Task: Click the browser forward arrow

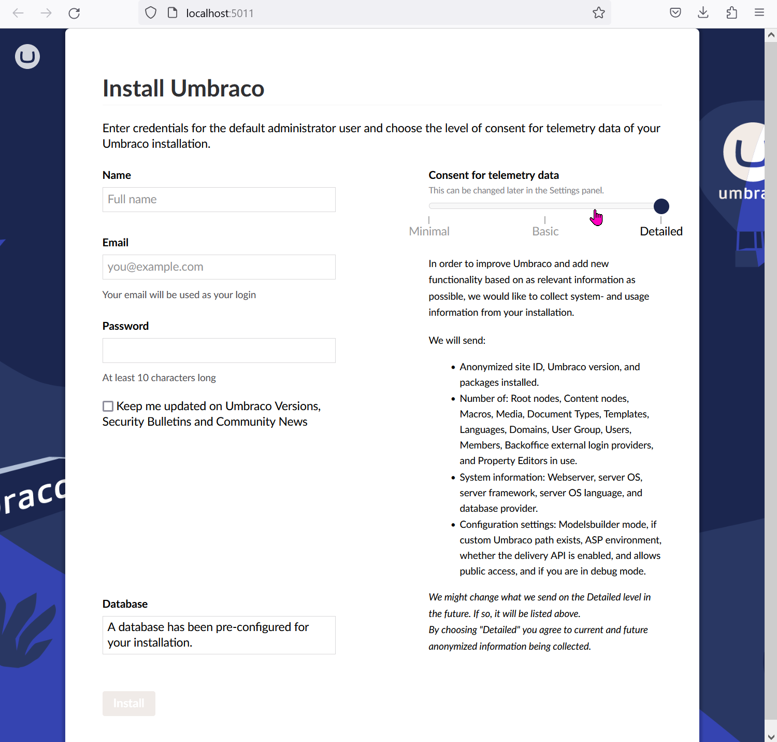Action: (46, 13)
